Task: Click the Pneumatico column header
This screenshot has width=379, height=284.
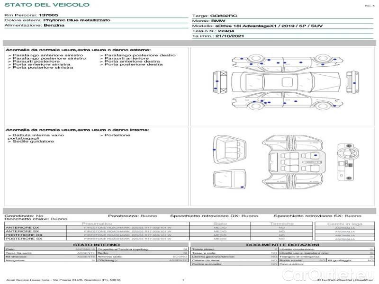Action: pos(97,223)
